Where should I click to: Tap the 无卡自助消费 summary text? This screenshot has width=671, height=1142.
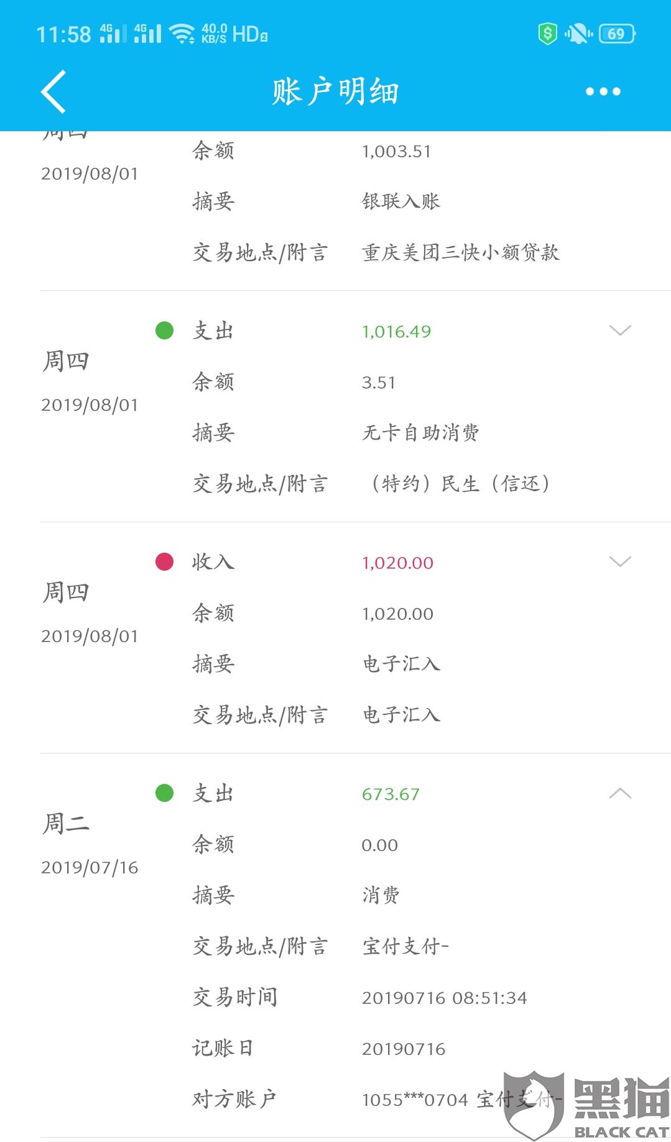(420, 433)
